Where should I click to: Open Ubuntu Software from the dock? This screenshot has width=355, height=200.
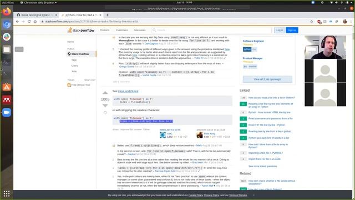7,87
